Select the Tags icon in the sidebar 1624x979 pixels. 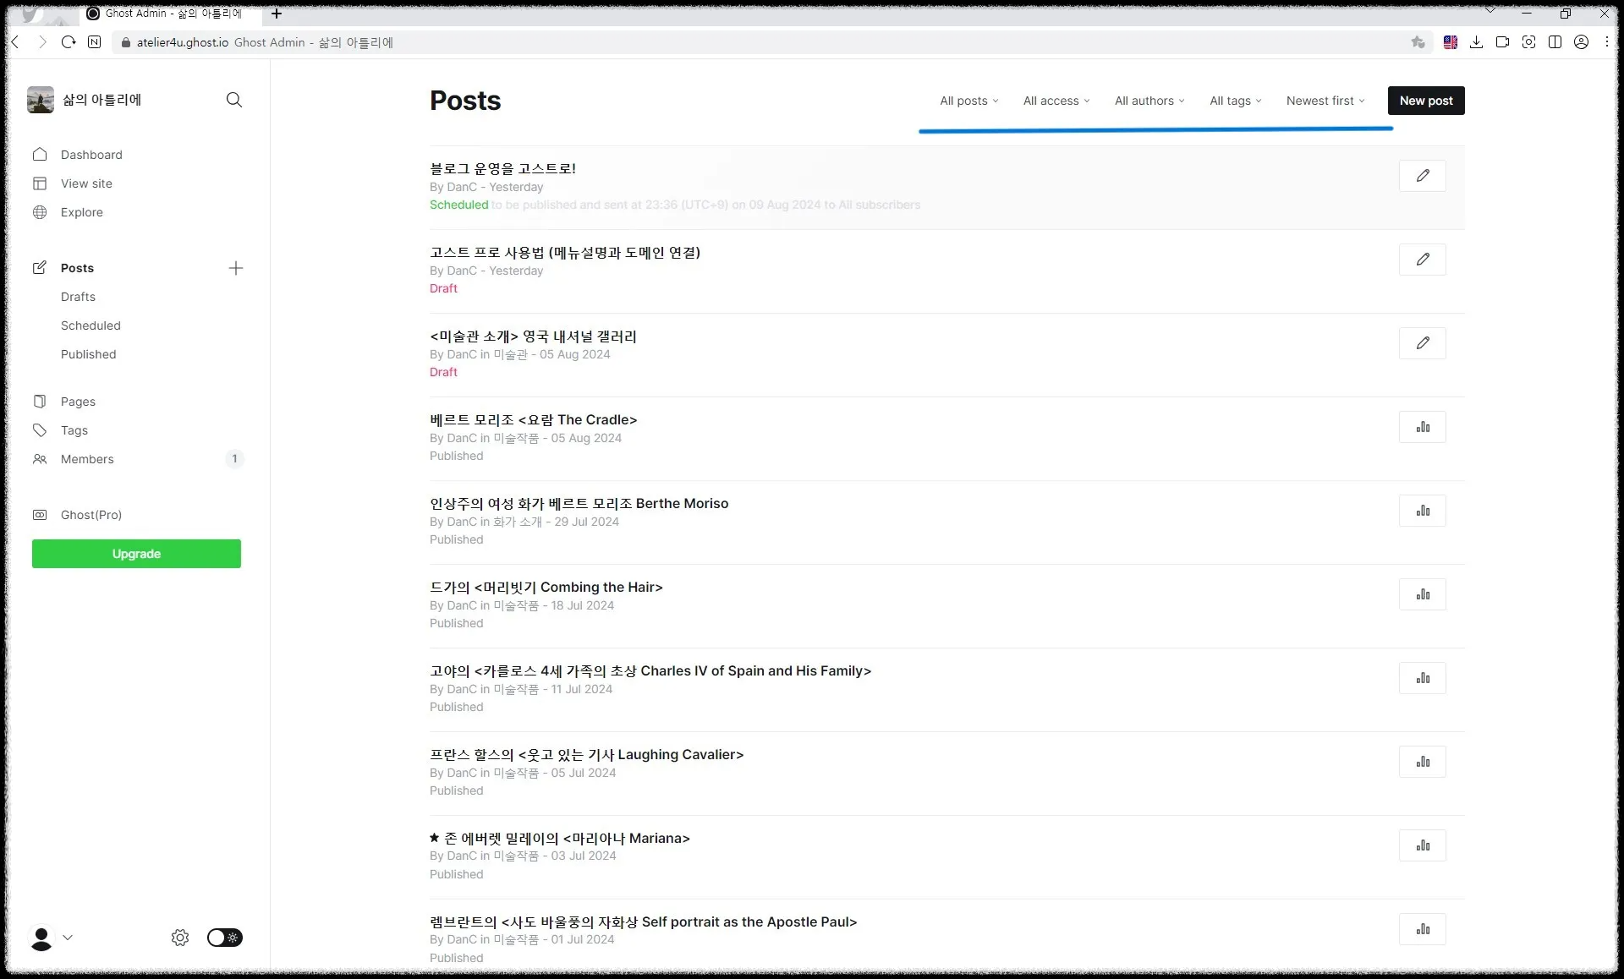click(40, 430)
